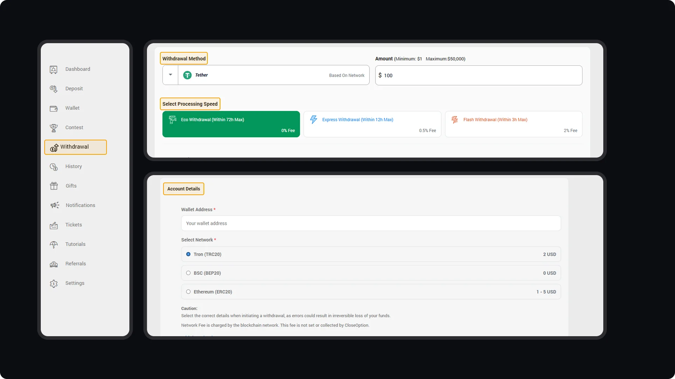Open Tutorials from the sidebar menu

tap(75, 244)
